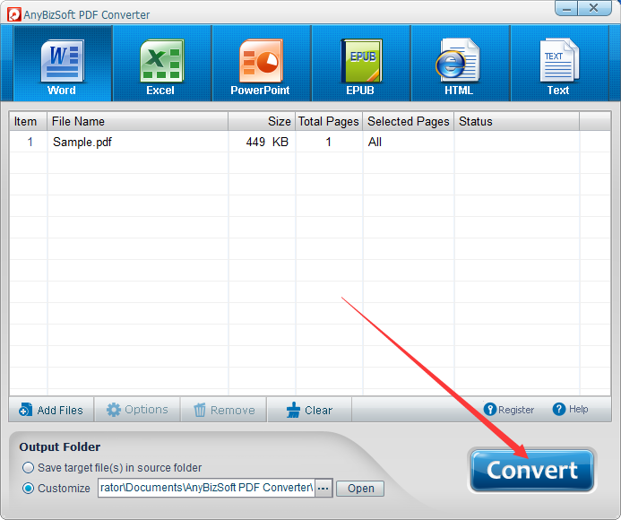Click the Item column header
The height and width of the screenshot is (520, 621).
tap(28, 121)
